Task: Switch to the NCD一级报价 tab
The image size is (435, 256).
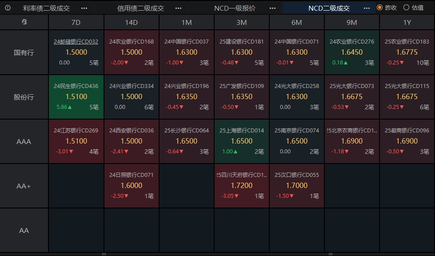Action: pos(235,8)
